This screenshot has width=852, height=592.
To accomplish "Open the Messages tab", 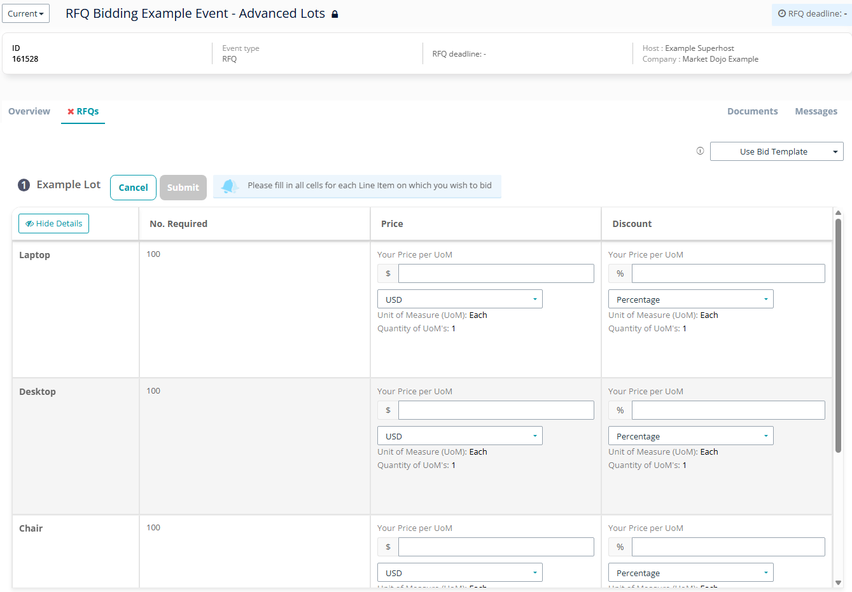I will pyautogui.click(x=816, y=111).
